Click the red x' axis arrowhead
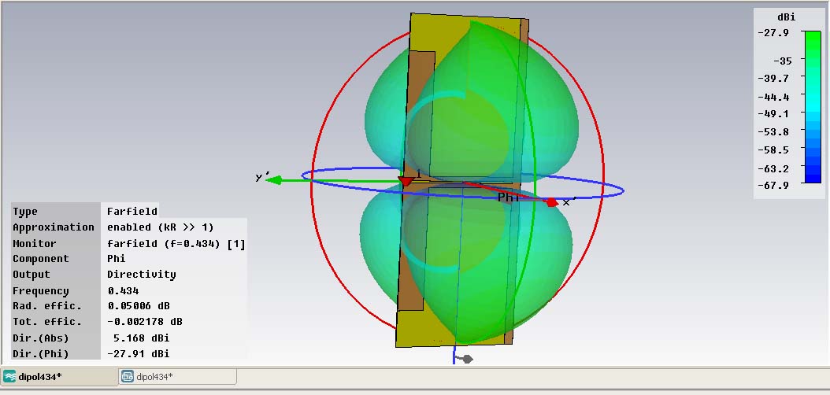The height and width of the screenshot is (395, 830). [552, 202]
